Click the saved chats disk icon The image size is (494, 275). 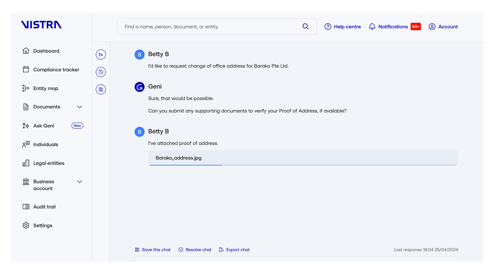coord(101,90)
